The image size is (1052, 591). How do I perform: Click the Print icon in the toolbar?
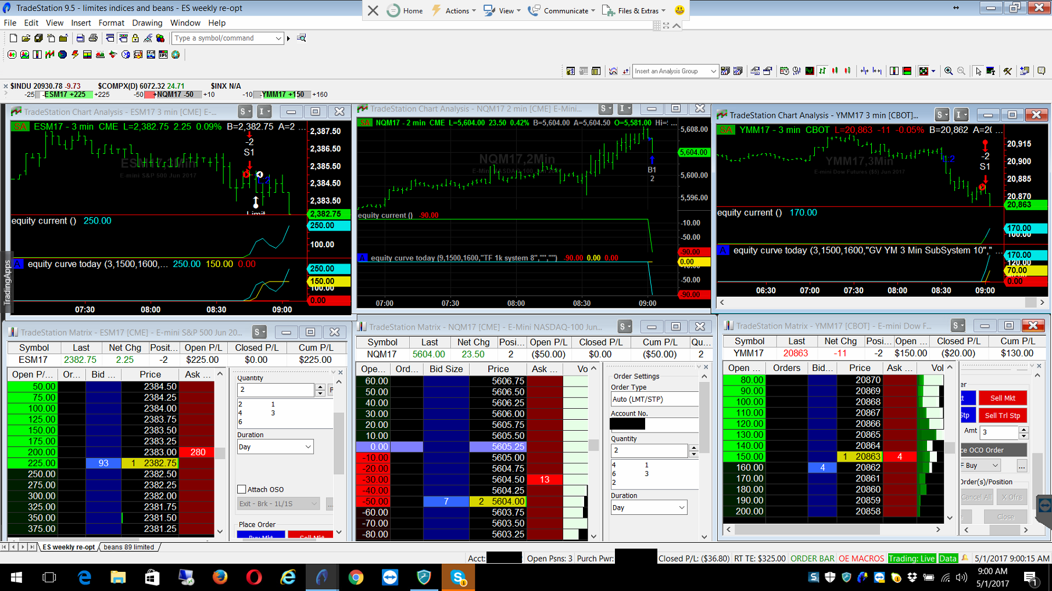click(x=93, y=38)
